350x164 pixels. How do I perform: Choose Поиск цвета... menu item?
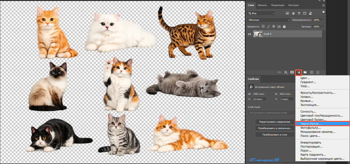click(322, 136)
